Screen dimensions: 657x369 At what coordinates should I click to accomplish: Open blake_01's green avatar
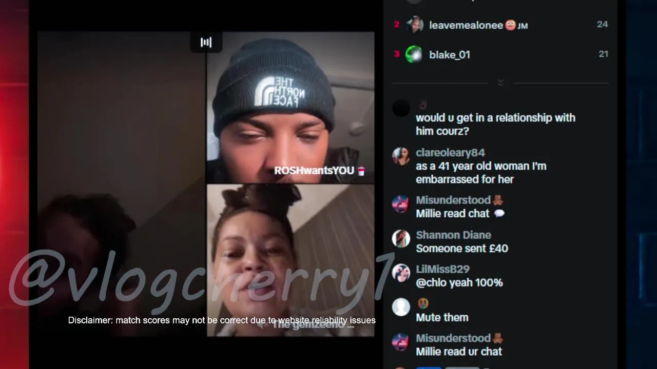[414, 54]
